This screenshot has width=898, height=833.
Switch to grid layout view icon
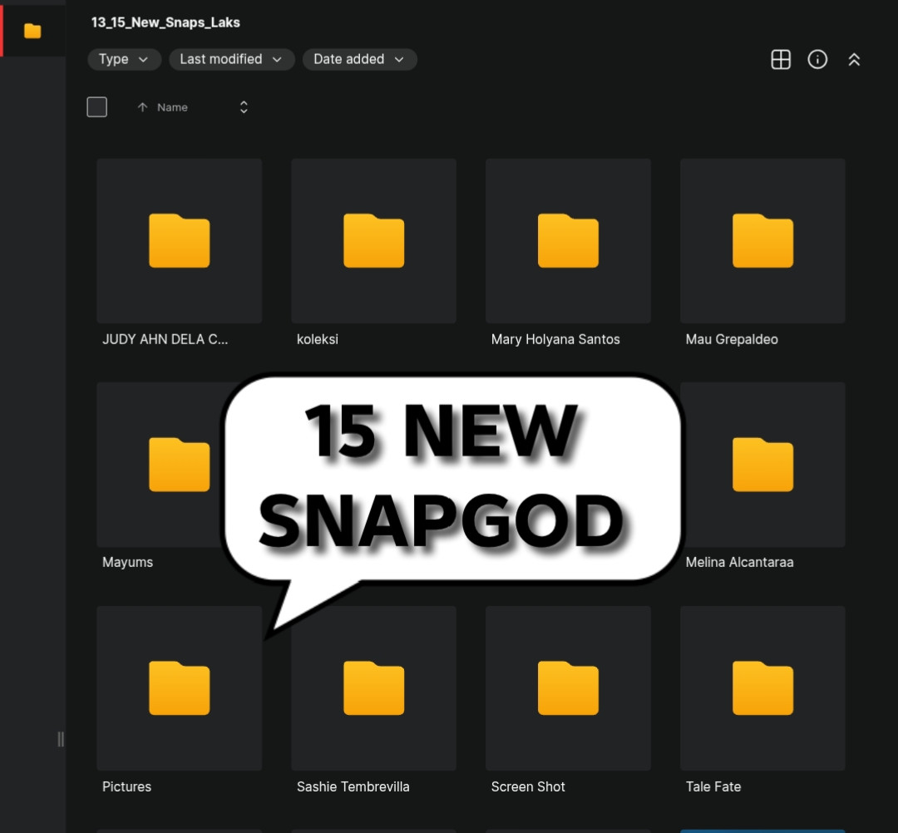tap(781, 60)
